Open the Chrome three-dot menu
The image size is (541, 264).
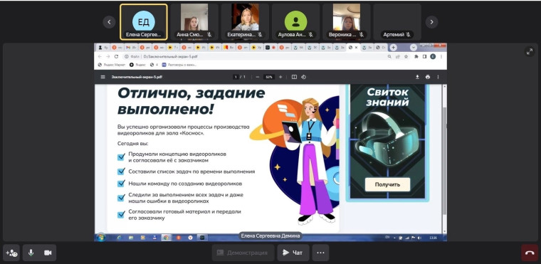(x=441, y=56)
